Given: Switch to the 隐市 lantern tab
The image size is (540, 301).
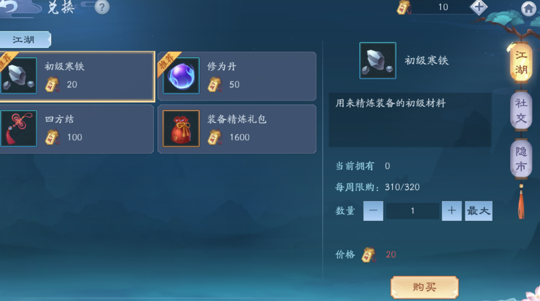Looking at the screenshot, I should coord(521,159).
